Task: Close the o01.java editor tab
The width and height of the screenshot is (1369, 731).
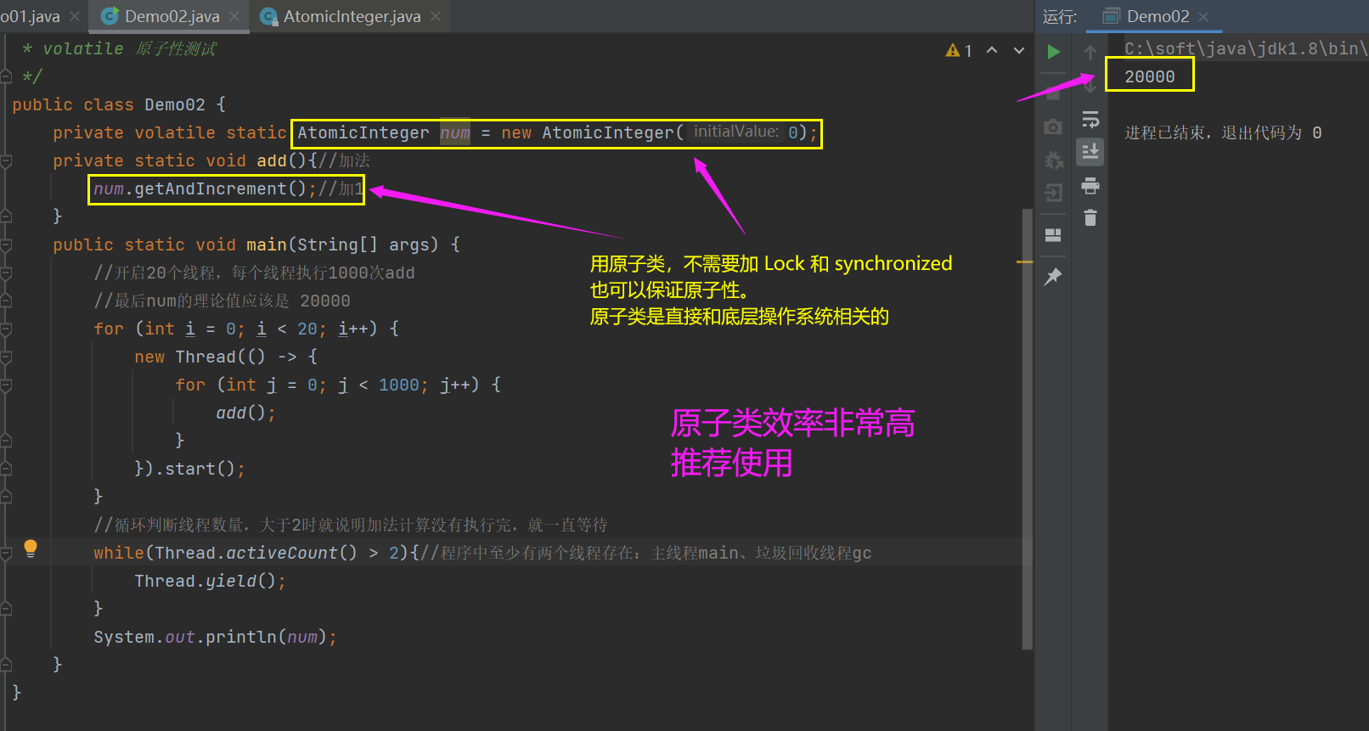Action: pyautogui.click(x=75, y=16)
